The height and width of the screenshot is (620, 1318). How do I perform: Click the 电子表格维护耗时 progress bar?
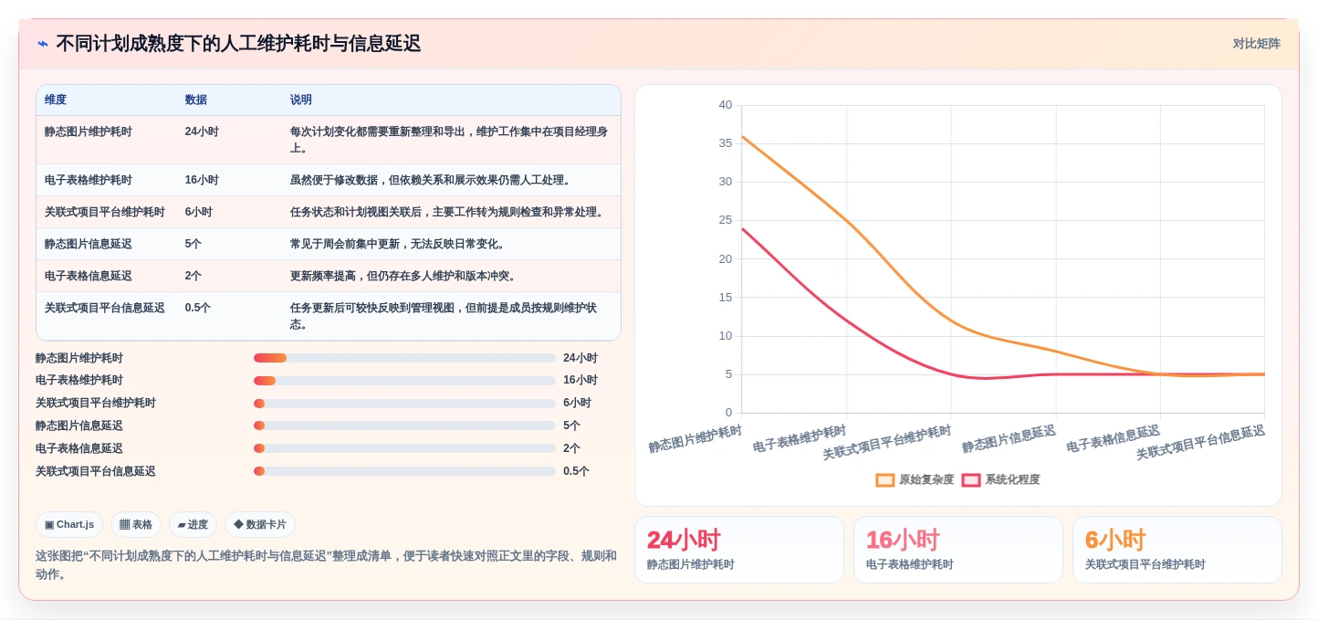(x=404, y=380)
